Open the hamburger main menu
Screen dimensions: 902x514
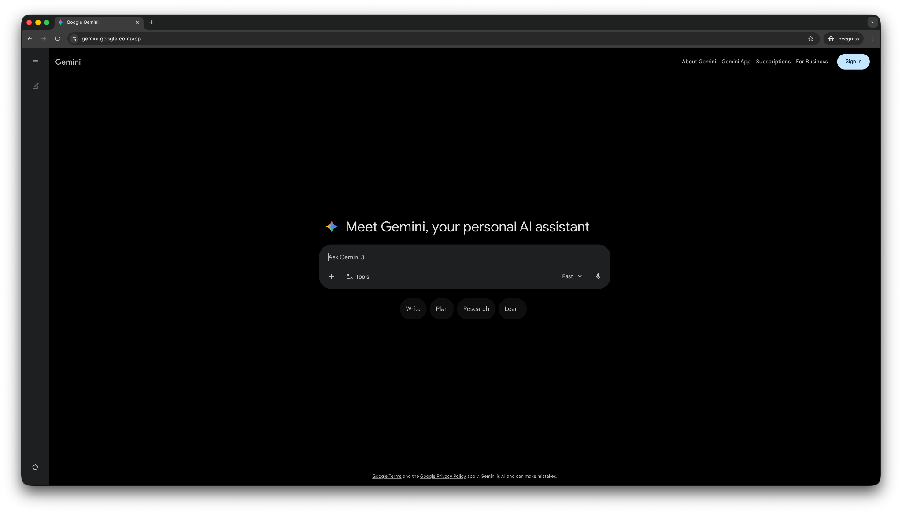tap(35, 62)
